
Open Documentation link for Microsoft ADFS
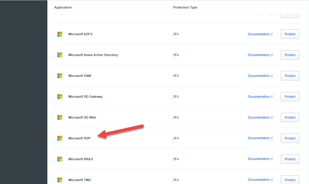tap(260, 34)
